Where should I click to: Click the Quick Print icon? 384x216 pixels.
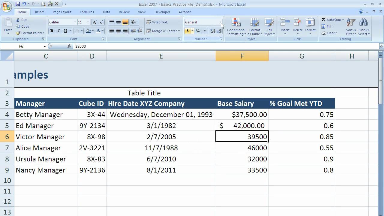[x=50, y=4]
